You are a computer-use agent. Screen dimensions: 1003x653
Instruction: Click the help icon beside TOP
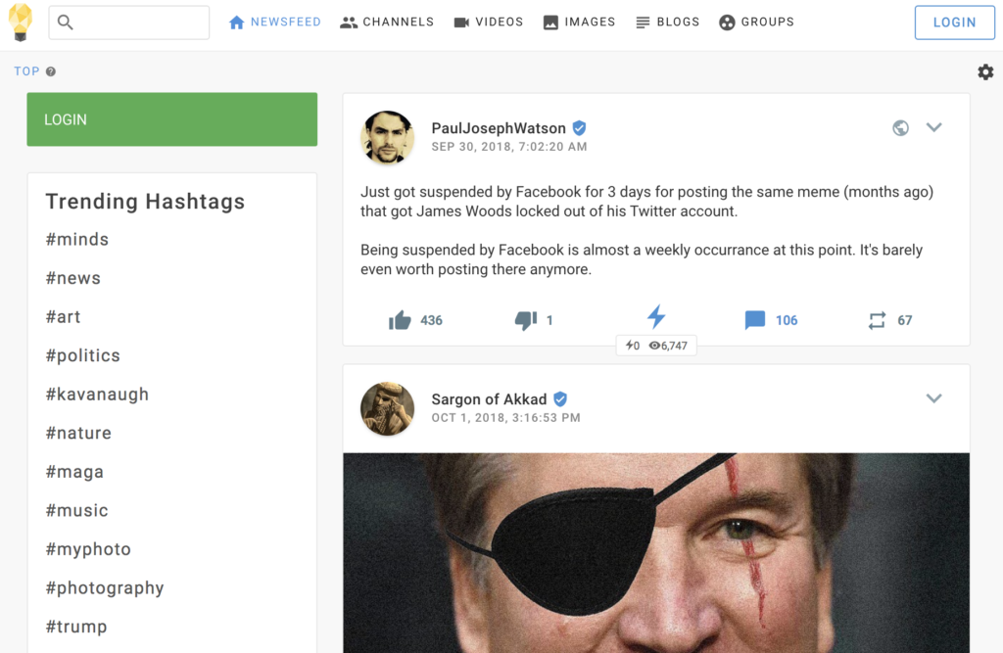[51, 71]
